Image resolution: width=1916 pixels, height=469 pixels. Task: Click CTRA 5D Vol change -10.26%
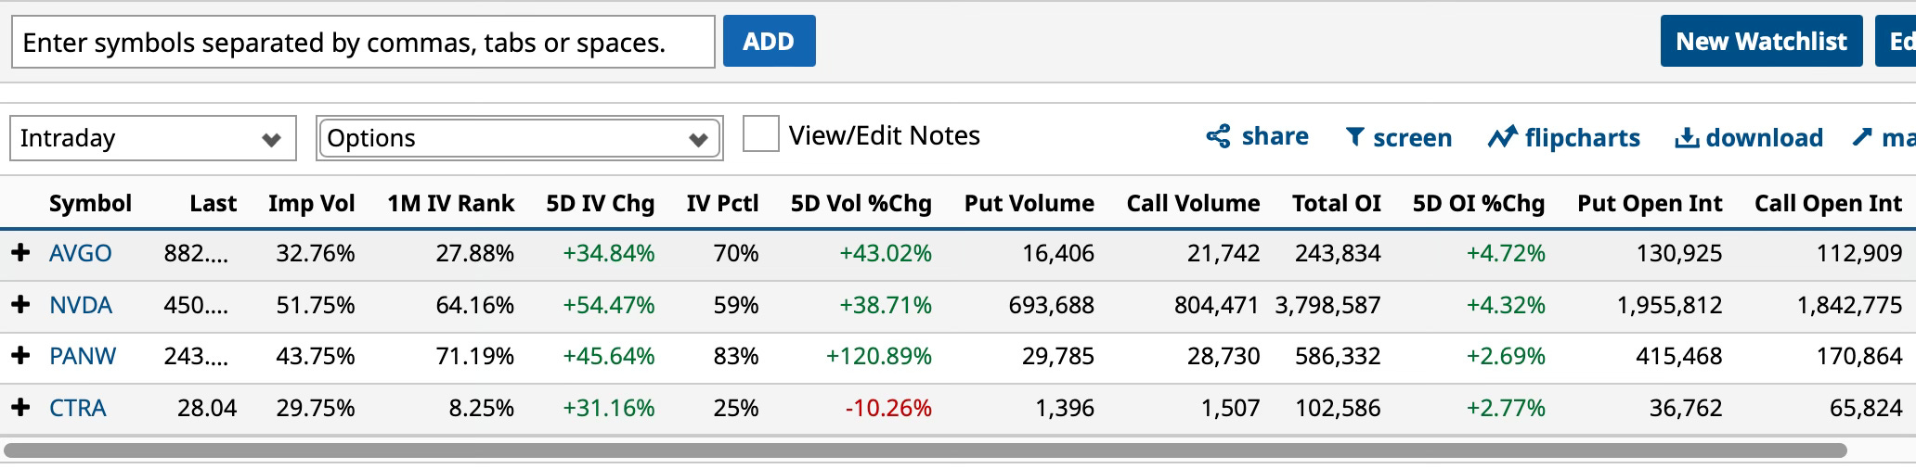(888, 408)
